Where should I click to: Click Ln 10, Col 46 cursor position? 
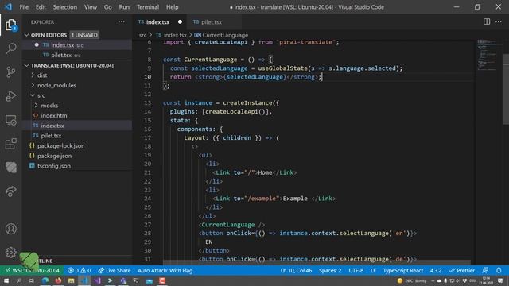pyautogui.click(x=296, y=270)
